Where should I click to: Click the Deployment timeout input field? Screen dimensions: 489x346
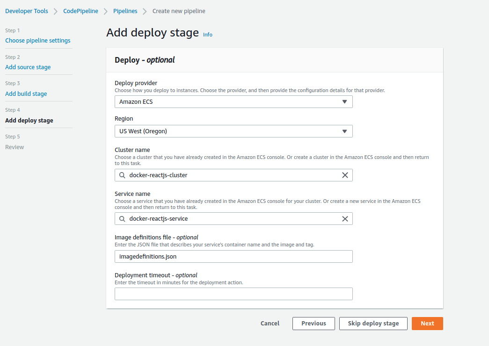(234, 294)
